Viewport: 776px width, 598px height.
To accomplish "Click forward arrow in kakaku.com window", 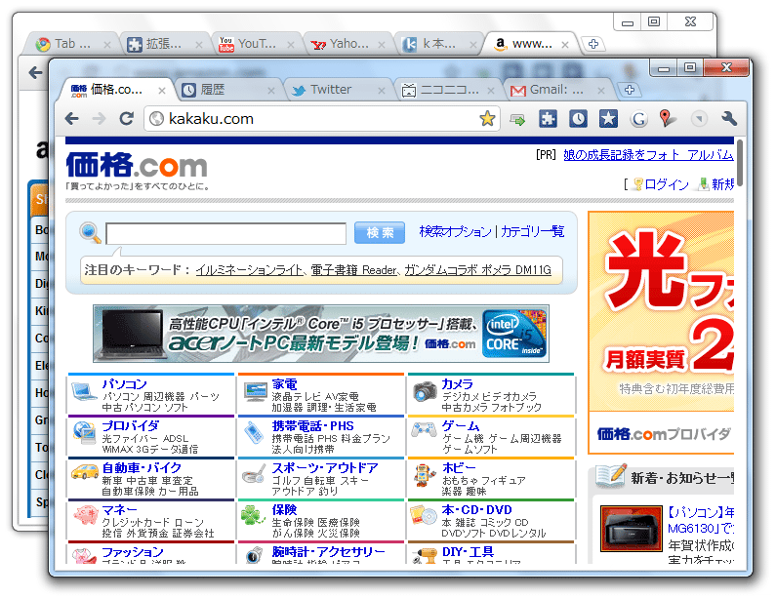I will (x=99, y=118).
